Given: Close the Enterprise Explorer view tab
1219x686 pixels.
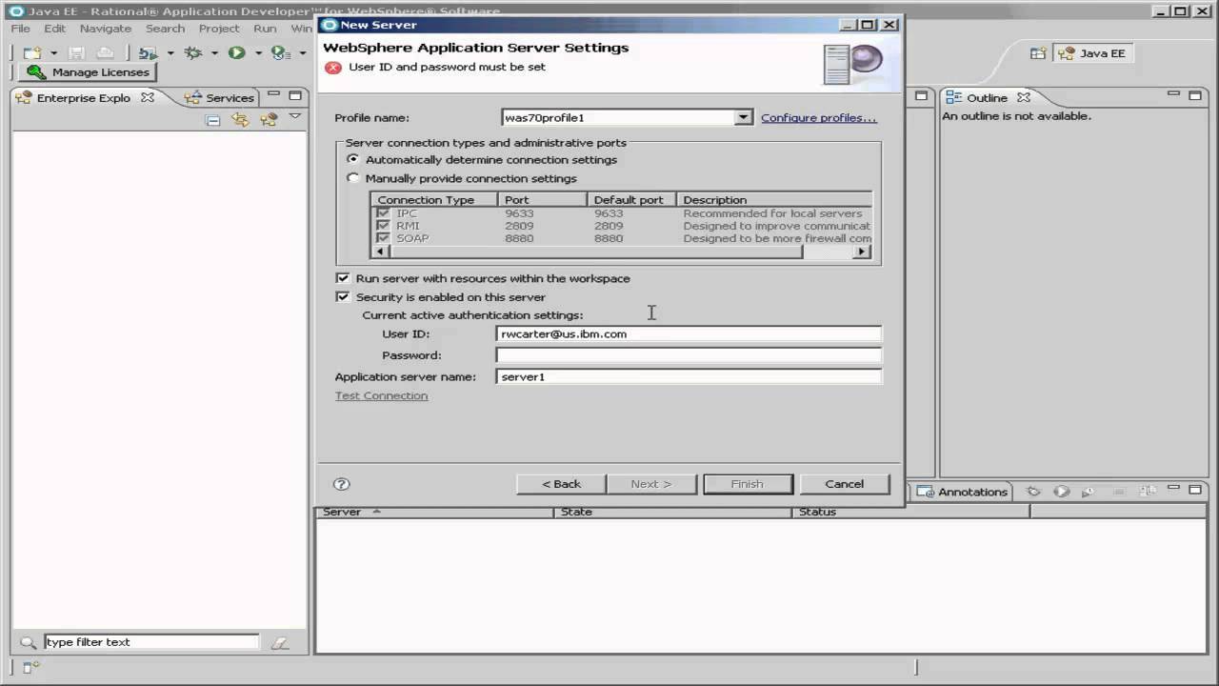Looking at the screenshot, I should pos(147,97).
